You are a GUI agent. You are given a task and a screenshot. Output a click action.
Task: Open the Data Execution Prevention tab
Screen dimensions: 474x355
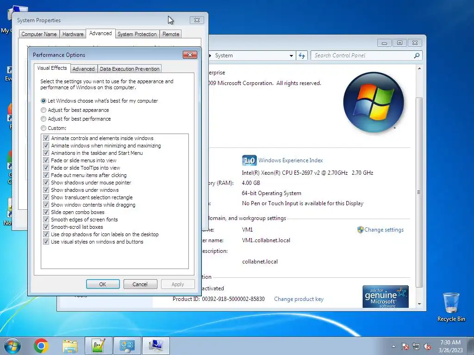tap(130, 69)
